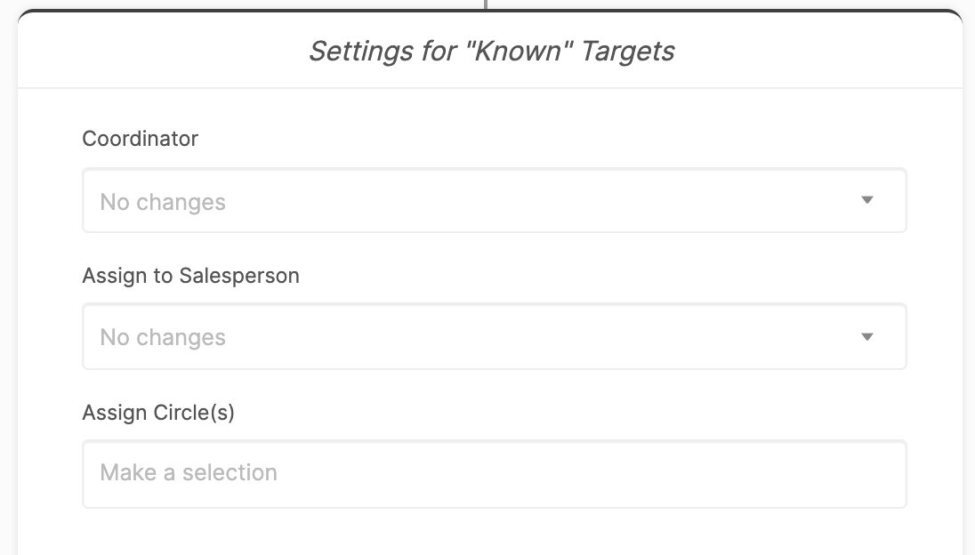This screenshot has width=975, height=555.
Task: Click the Assign Circle(s) label
Action: click(x=157, y=413)
